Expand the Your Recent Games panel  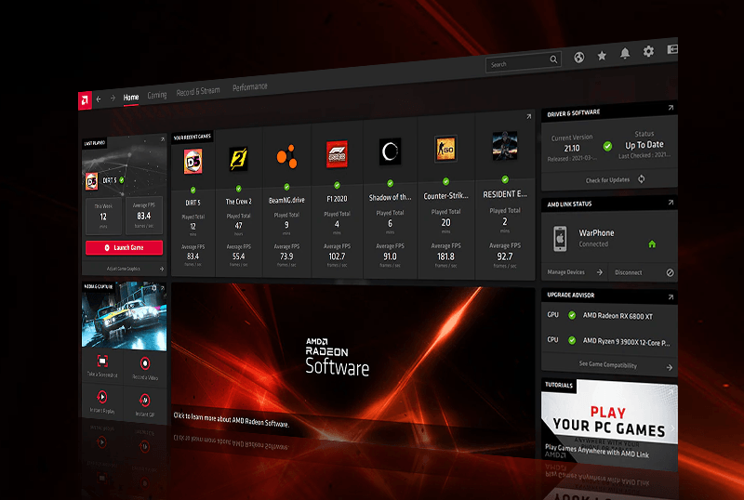(529, 116)
